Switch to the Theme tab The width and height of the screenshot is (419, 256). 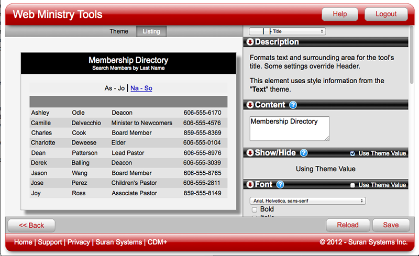(119, 31)
